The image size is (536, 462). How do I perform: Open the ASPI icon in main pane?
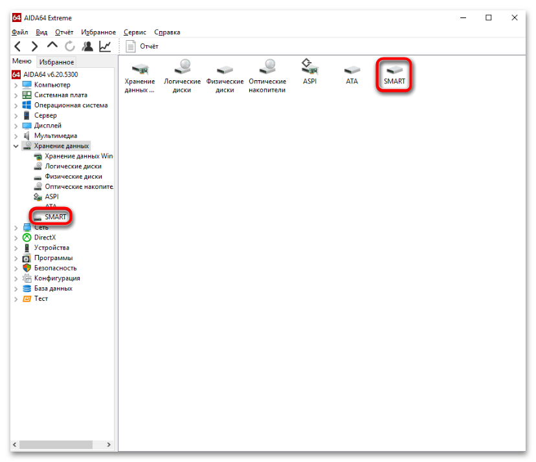[309, 72]
